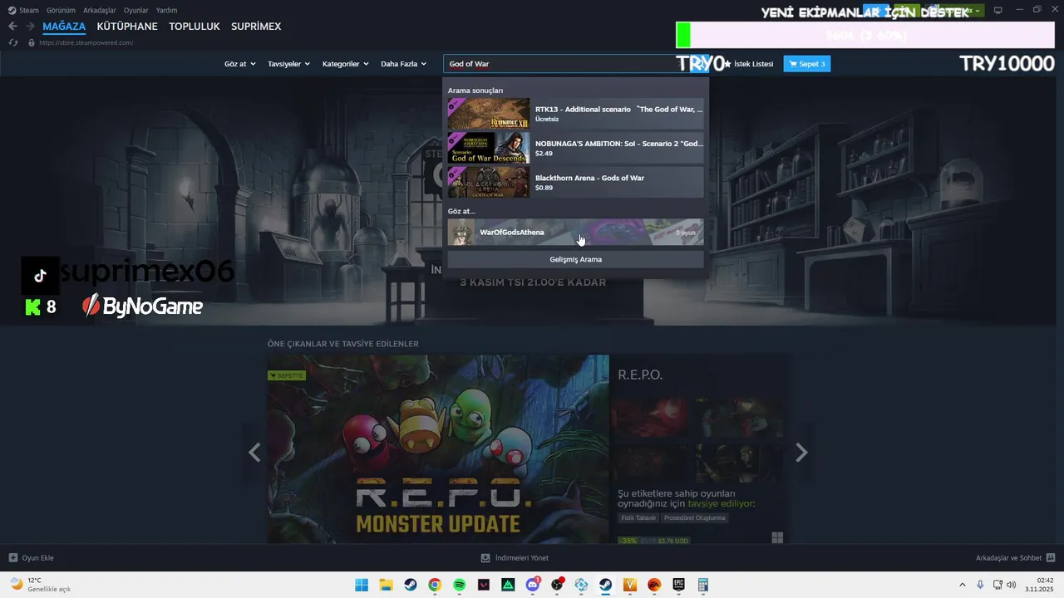Select the RTK13 Additional scenario search result
The height and width of the screenshot is (598, 1064).
coord(575,114)
